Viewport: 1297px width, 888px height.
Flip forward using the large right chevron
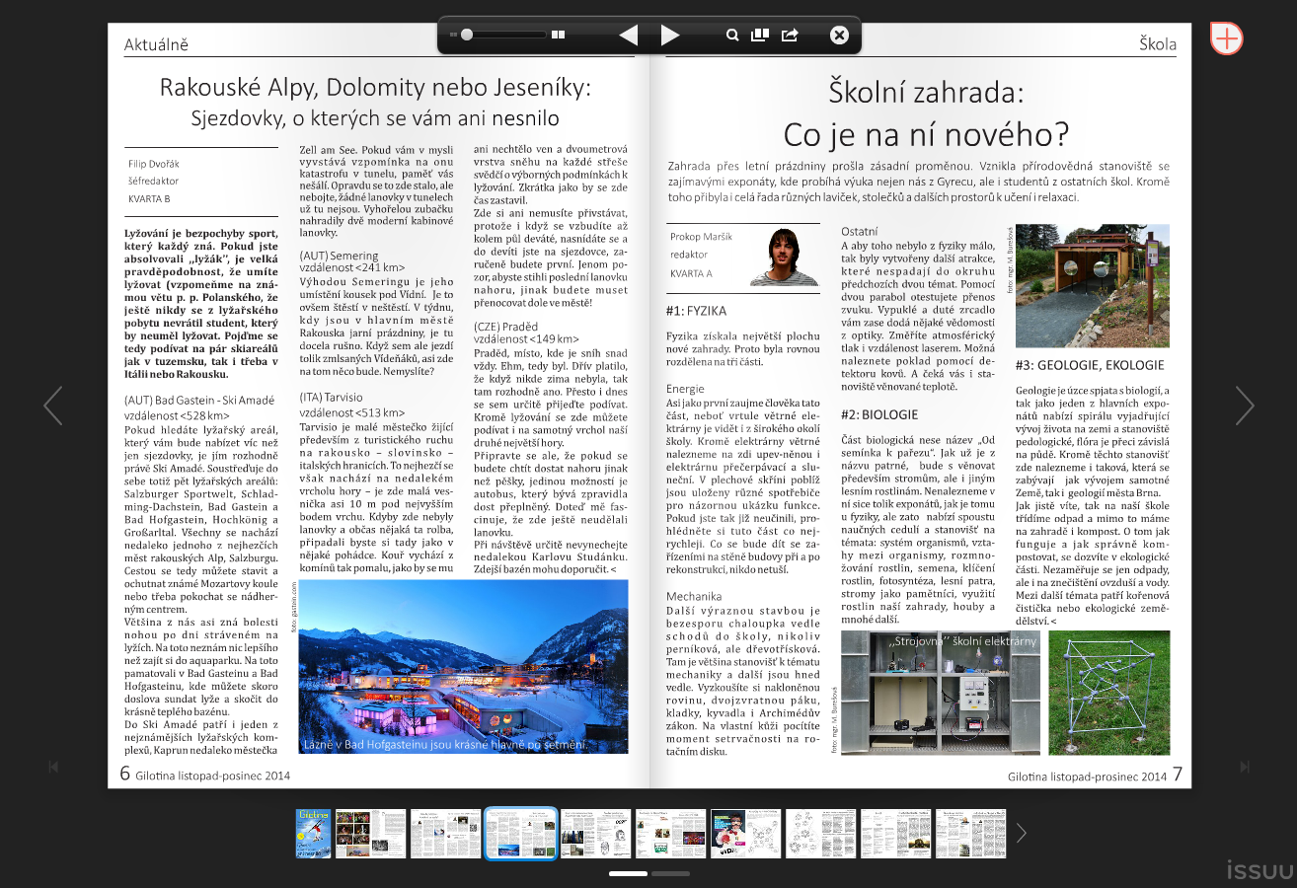[1245, 406]
